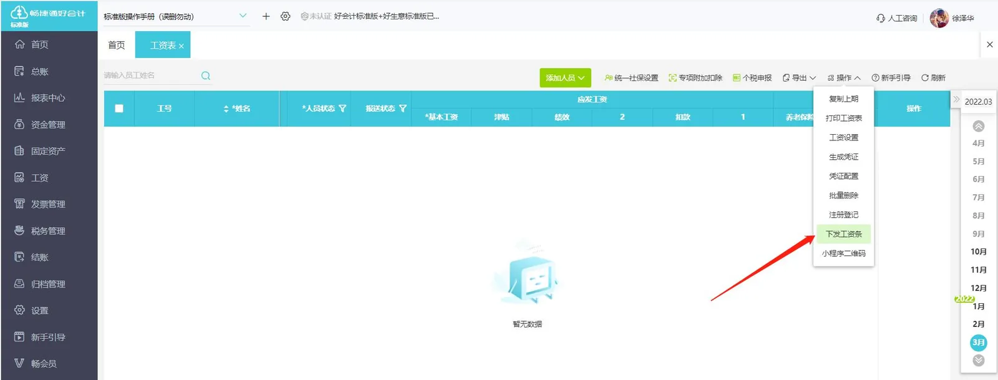Click 刷新 refresh button
Screen dimensions: 998x380
click(933, 78)
